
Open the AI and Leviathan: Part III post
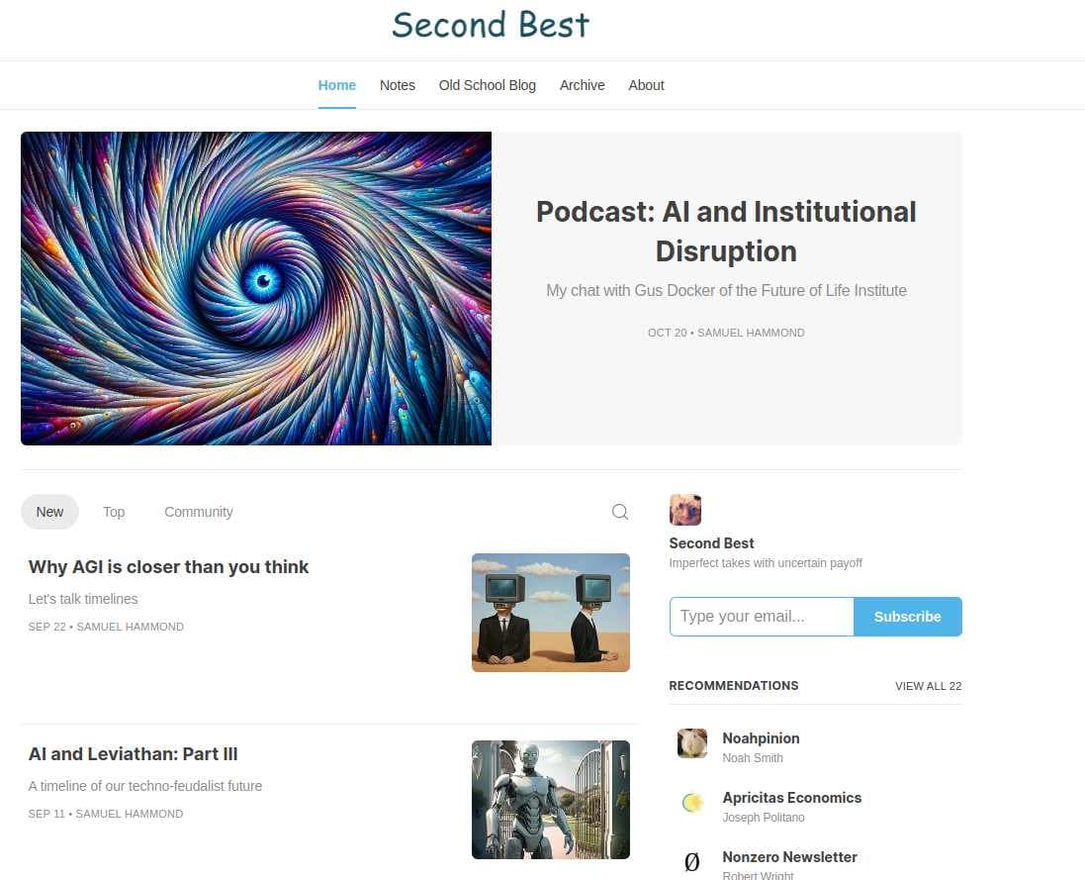coord(134,754)
